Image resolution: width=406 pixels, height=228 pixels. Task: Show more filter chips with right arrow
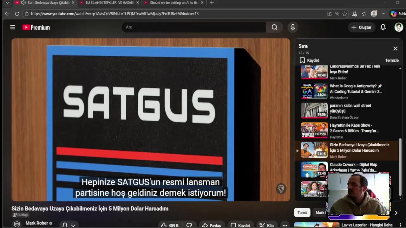(x=396, y=213)
